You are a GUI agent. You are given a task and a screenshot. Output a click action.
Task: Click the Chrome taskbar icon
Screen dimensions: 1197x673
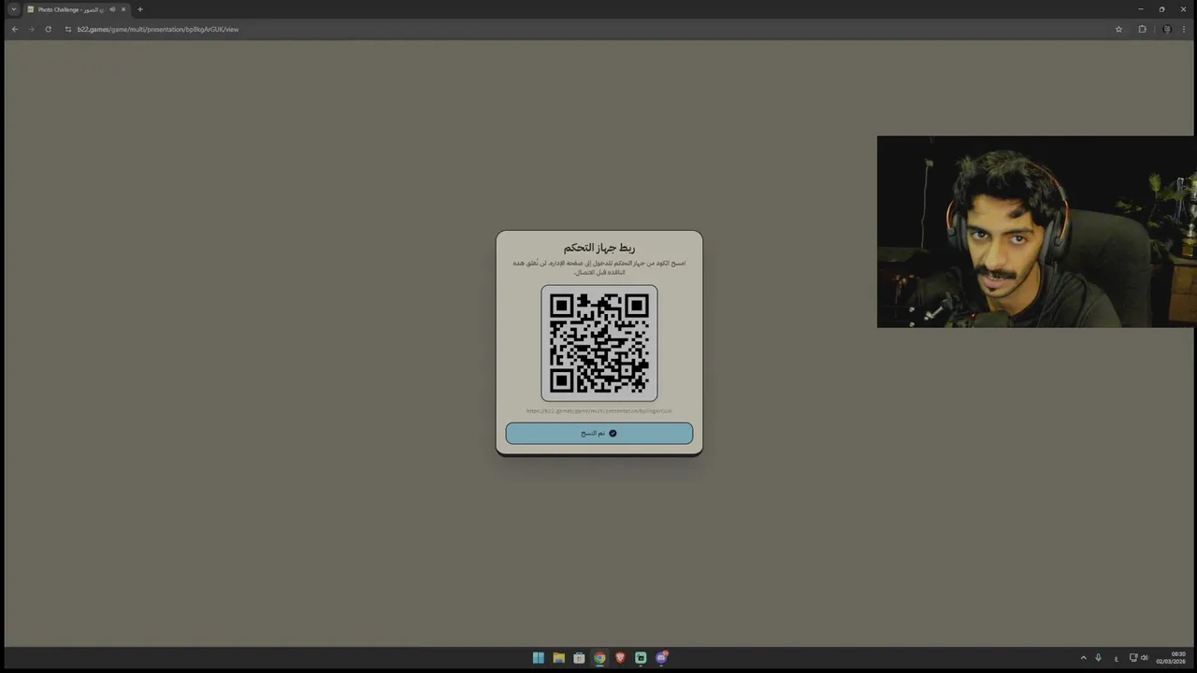pos(599,658)
